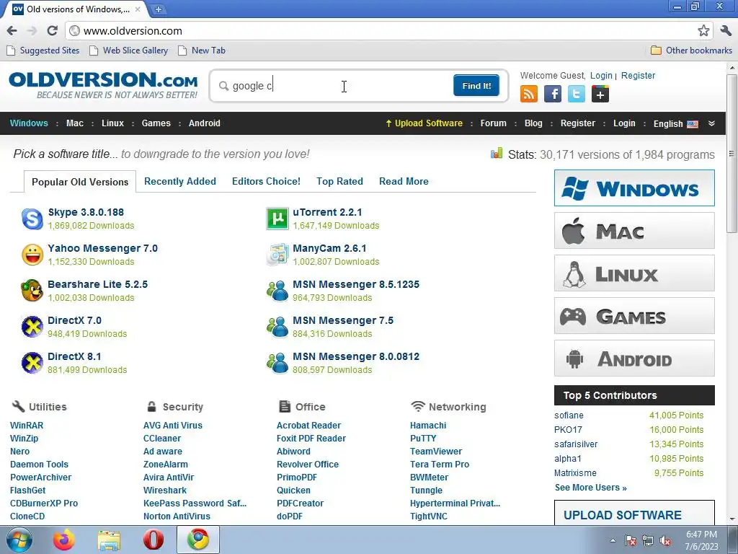The image size is (738, 554).
Task: Click the MSN Messenger 8.0.0812 icon
Action: pos(277,364)
